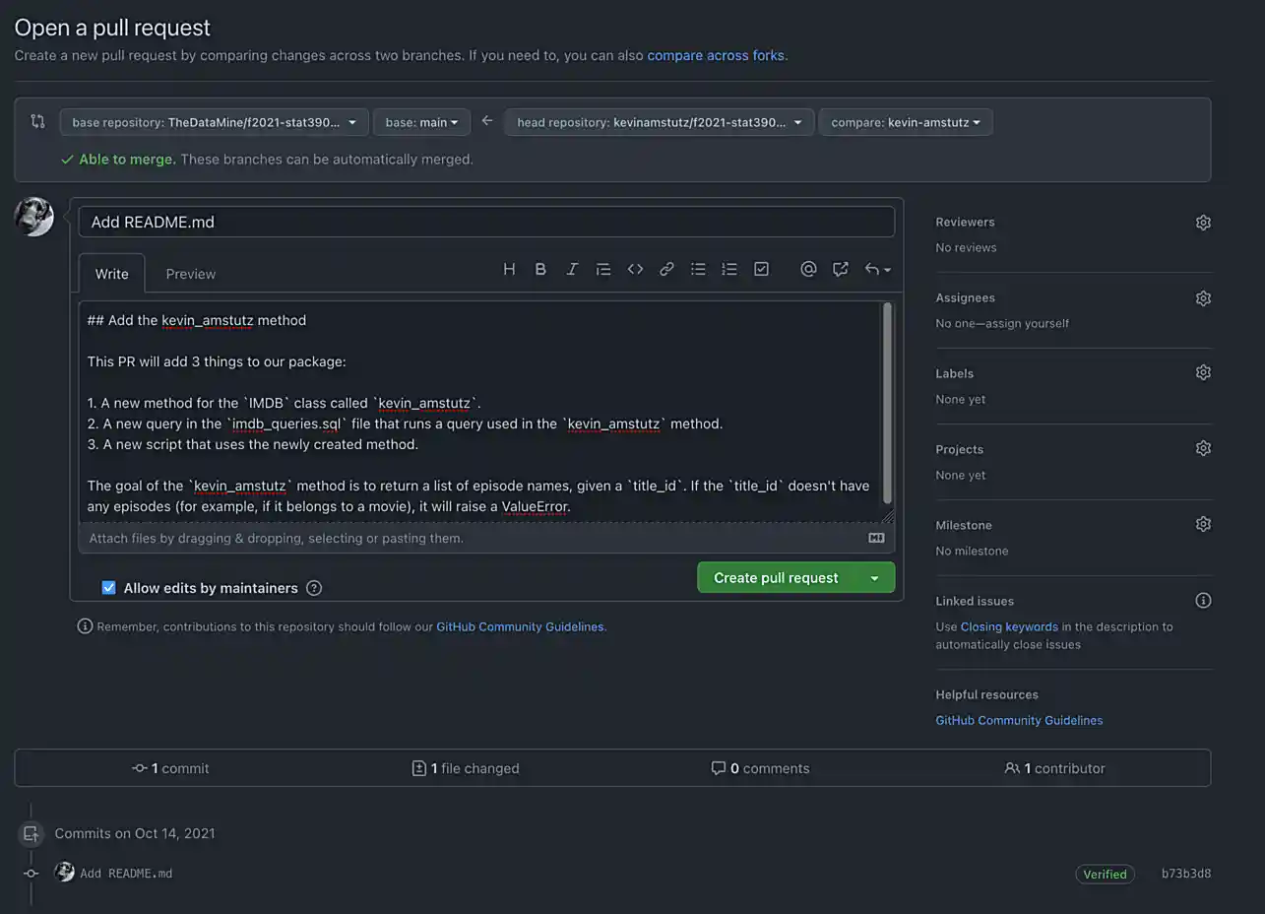Viewport: 1265px width, 914px height.
Task: Select the Write tab
Action: [x=111, y=273]
